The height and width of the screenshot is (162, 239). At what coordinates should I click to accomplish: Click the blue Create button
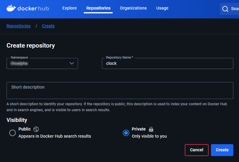point(222,150)
